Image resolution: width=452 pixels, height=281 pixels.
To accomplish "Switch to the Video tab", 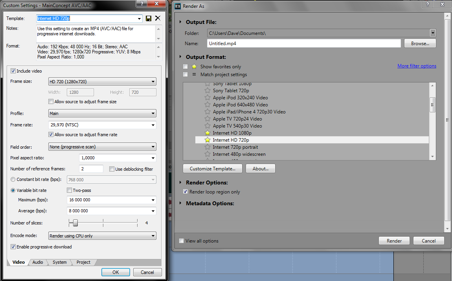I will 18,262.
